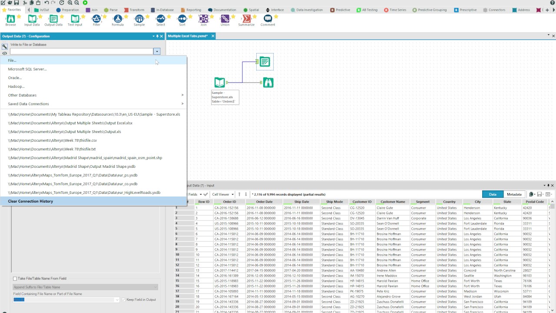Toggle favorite star next to Filter tool
The width and height of the screenshot is (556, 313).
105,17
